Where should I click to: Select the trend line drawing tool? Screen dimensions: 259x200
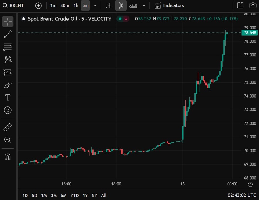(8, 34)
